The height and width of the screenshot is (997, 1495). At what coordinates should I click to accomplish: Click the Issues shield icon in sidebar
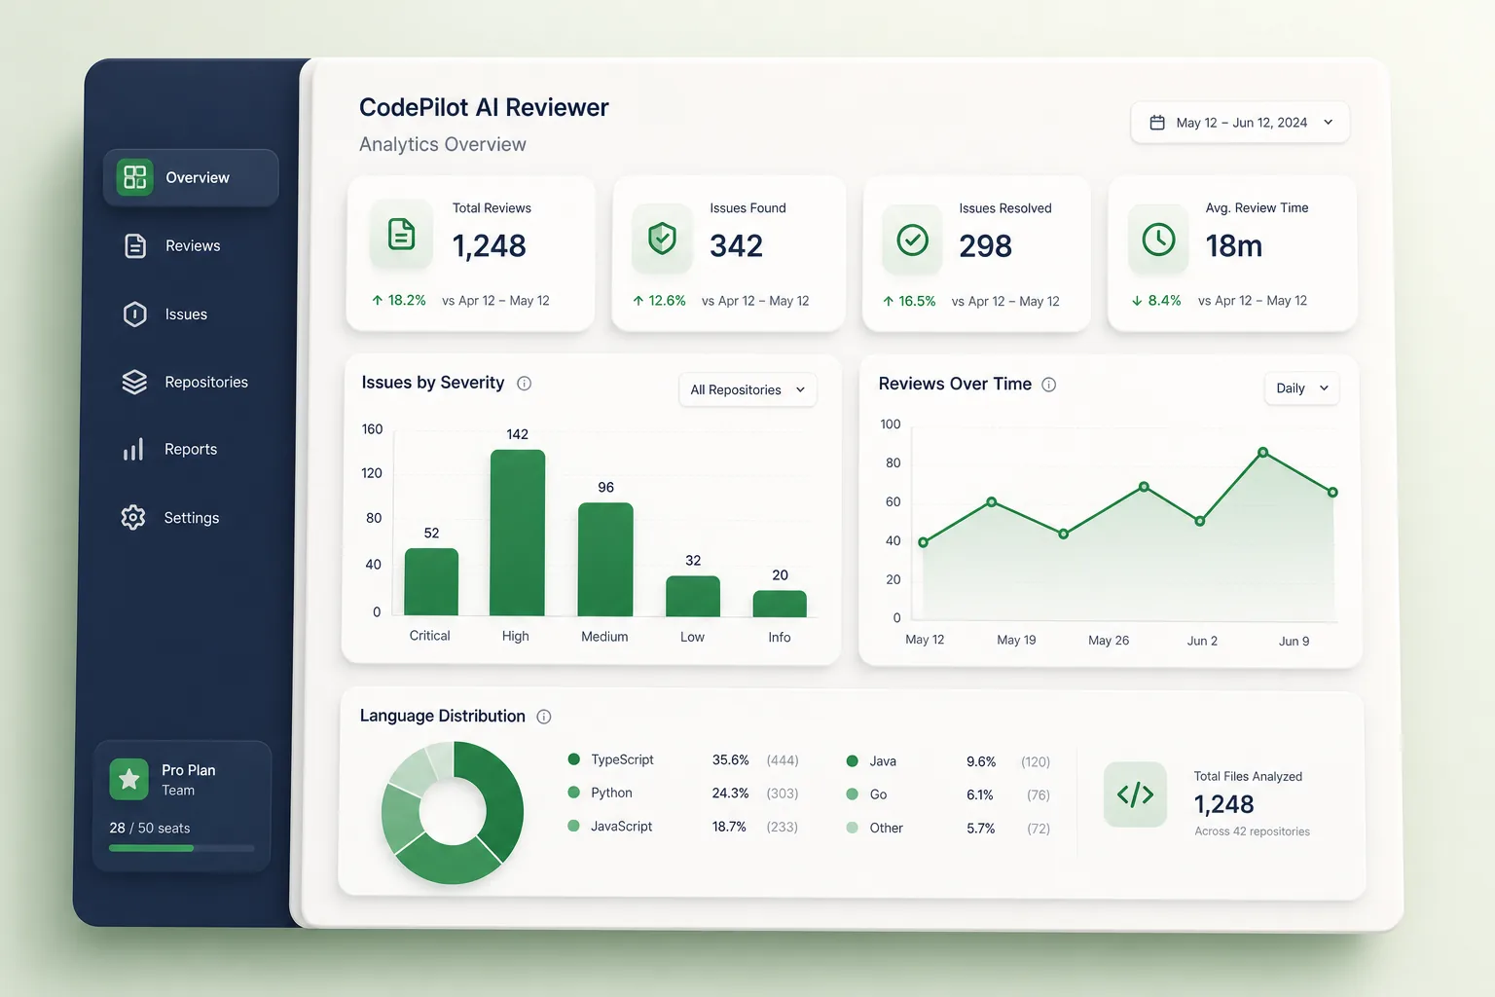[135, 314]
